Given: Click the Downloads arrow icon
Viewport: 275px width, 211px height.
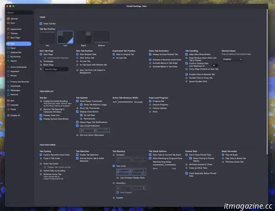Looking at the screenshot, I should tap(8, 86).
